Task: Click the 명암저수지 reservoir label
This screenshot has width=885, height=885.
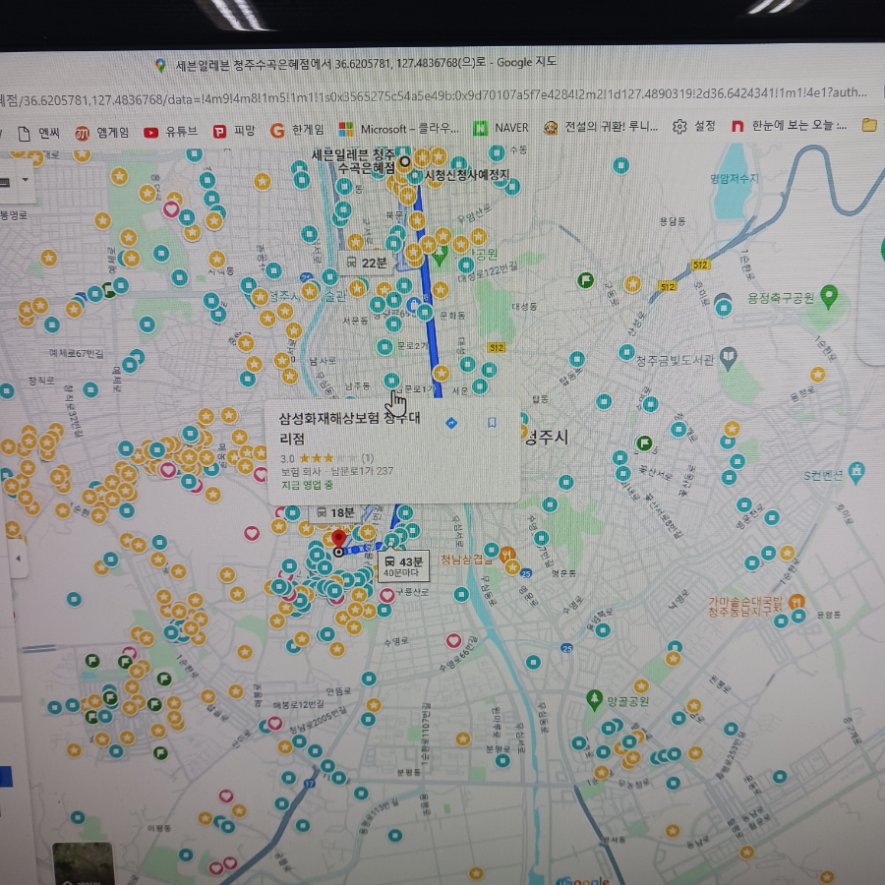Action: (x=735, y=179)
